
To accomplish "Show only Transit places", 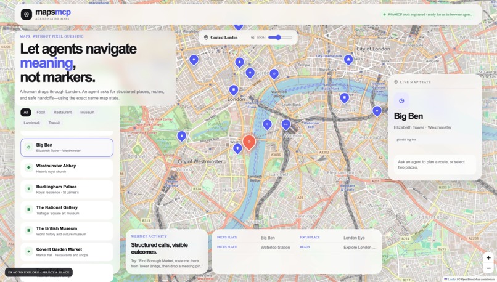I will pos(54,123).
